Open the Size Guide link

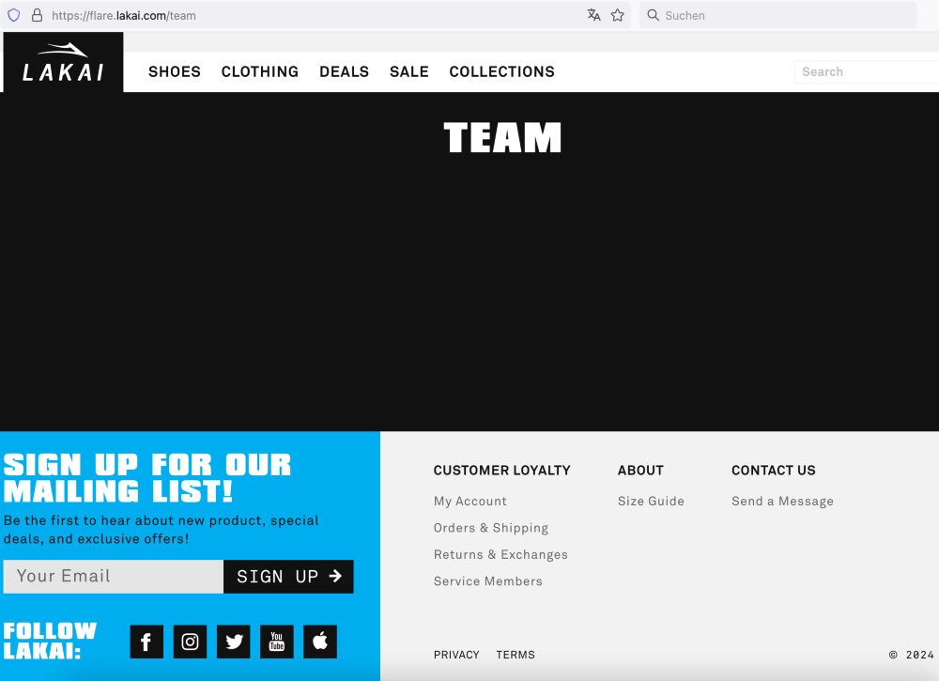click(651, 502)
